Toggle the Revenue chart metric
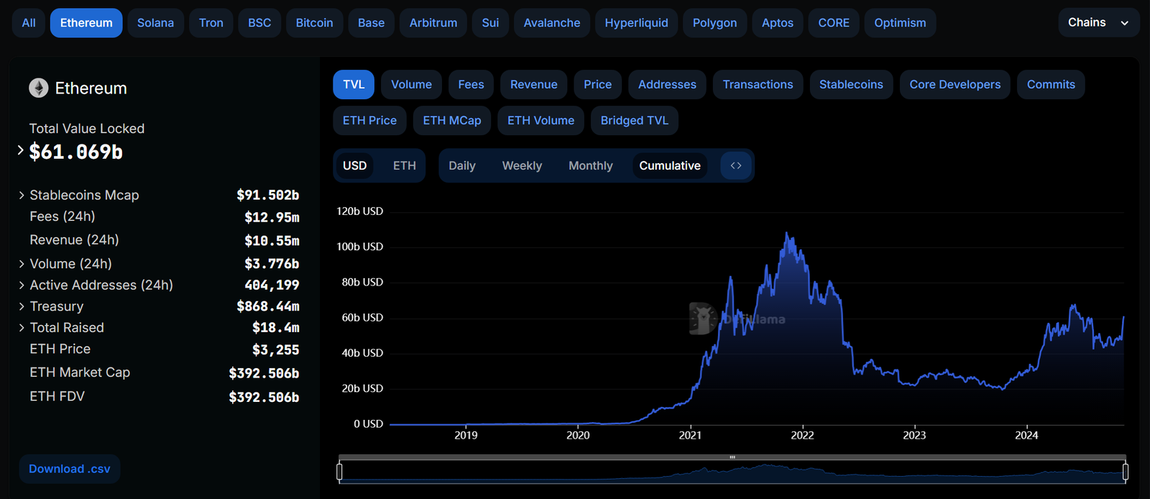1150x499 pixels. point(534,84)
